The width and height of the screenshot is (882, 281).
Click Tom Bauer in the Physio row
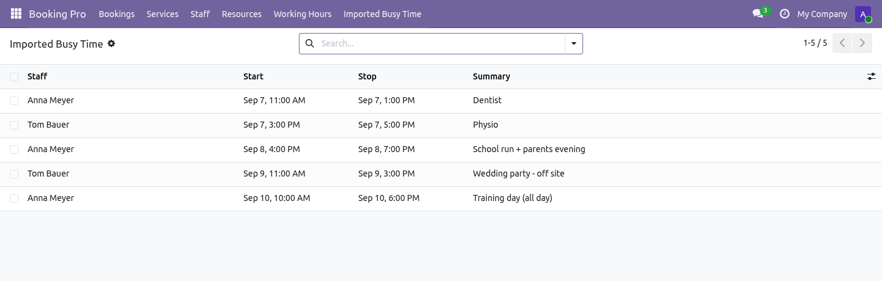click(x=48, y=125)
